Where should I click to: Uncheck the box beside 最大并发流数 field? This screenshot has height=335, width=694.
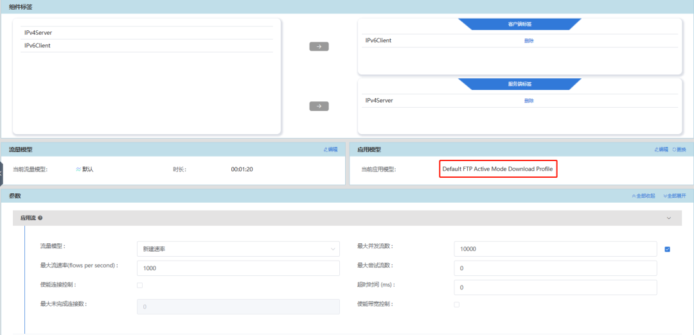point(667,249)
